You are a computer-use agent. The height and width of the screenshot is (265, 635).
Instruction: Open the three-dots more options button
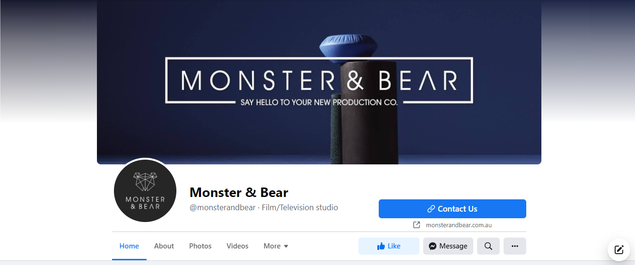pyautogui.click(x=515, y=246)
